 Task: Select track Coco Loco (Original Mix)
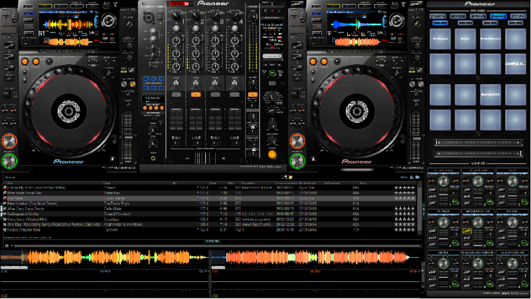[x=27, y=219]
